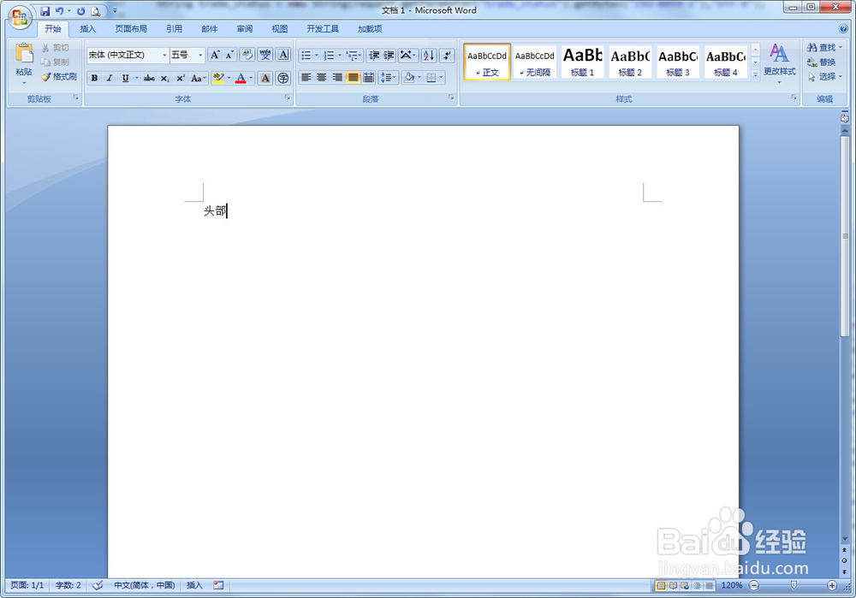Open the 页面布局 ribbon tab
This screenshot has height=598, width=856.
(x=131, y=28)
